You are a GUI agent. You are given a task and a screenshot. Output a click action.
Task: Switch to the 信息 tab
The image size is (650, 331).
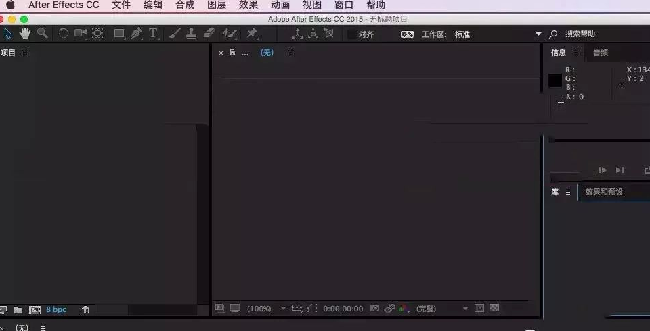[x=559, y=53]
